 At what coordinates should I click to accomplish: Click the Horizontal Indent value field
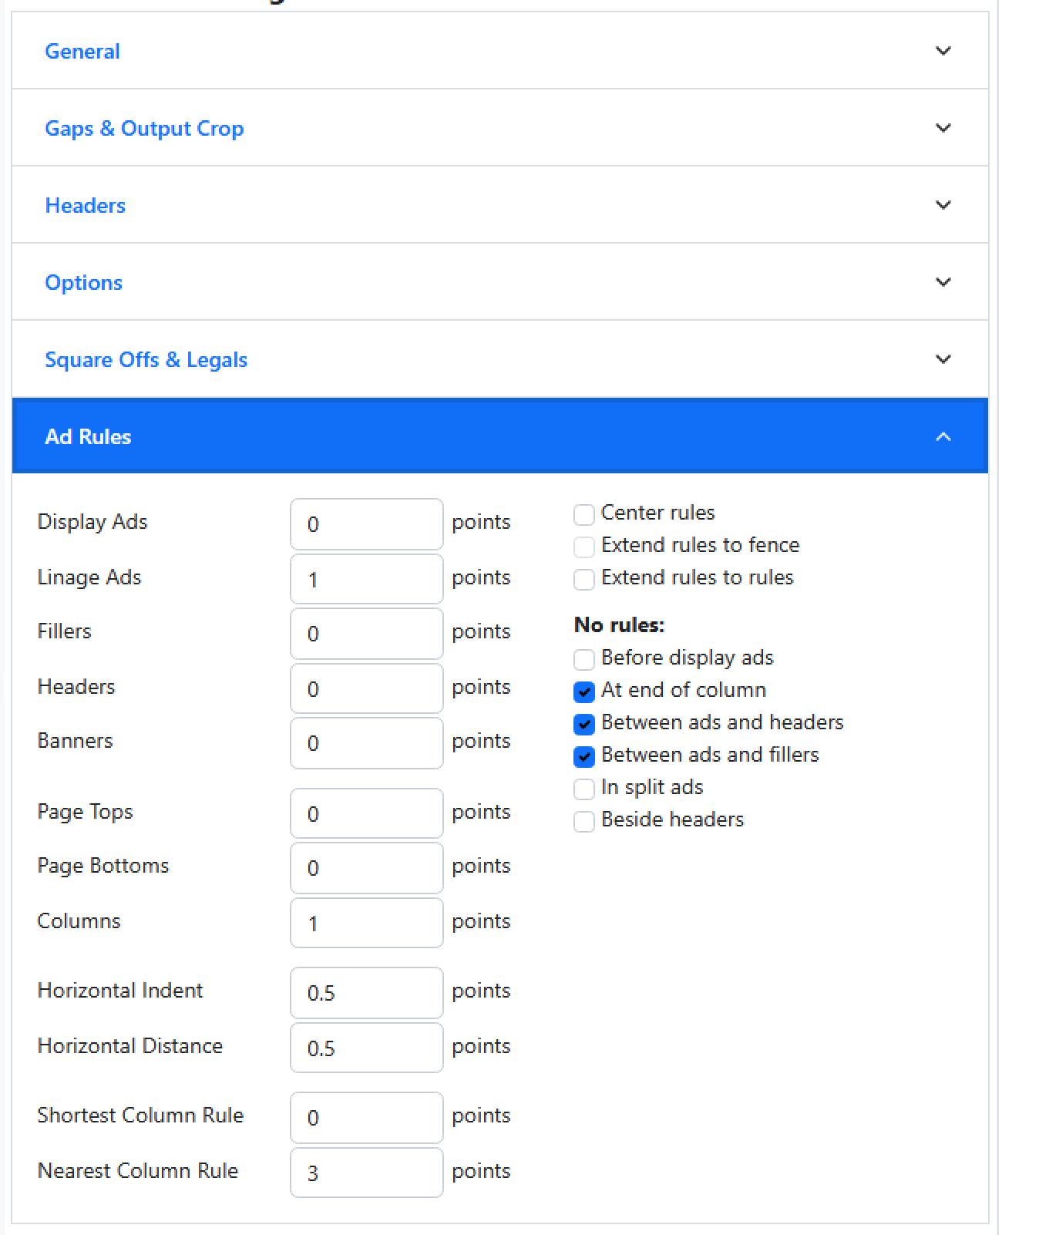coord(366,992)
